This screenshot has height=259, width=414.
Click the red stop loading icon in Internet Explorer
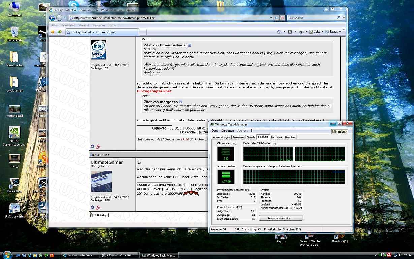pos(282,18)
